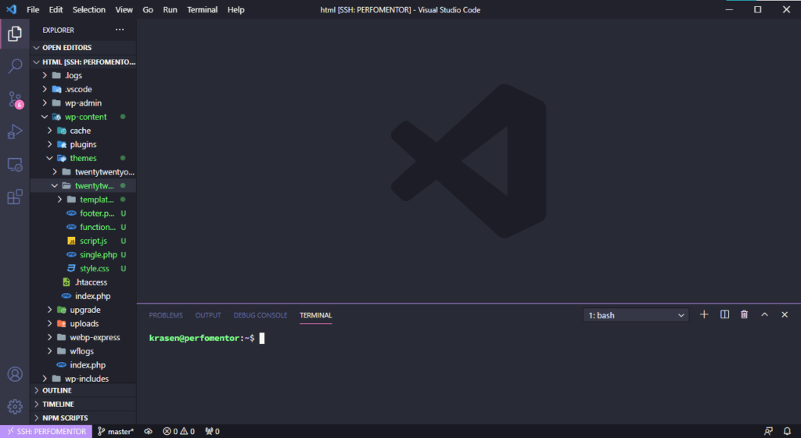Image resolution: width=801 pixels, height=438 pixels.
Task: Open the Remote Explorer view
Action: pyautogui.click(x=15, y=165)
